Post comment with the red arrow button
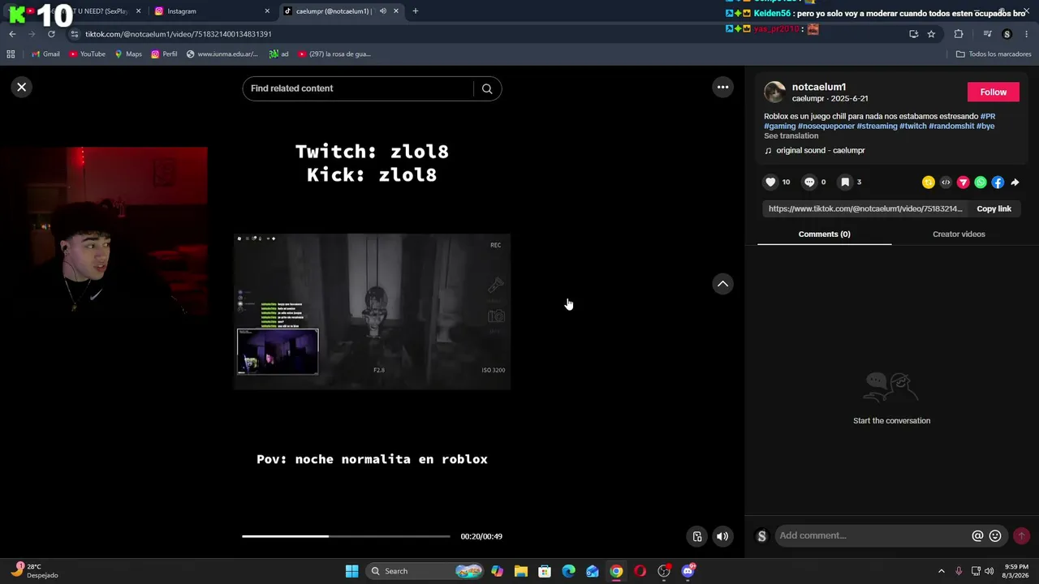1039x584 pixels. tap(1021, 535)
